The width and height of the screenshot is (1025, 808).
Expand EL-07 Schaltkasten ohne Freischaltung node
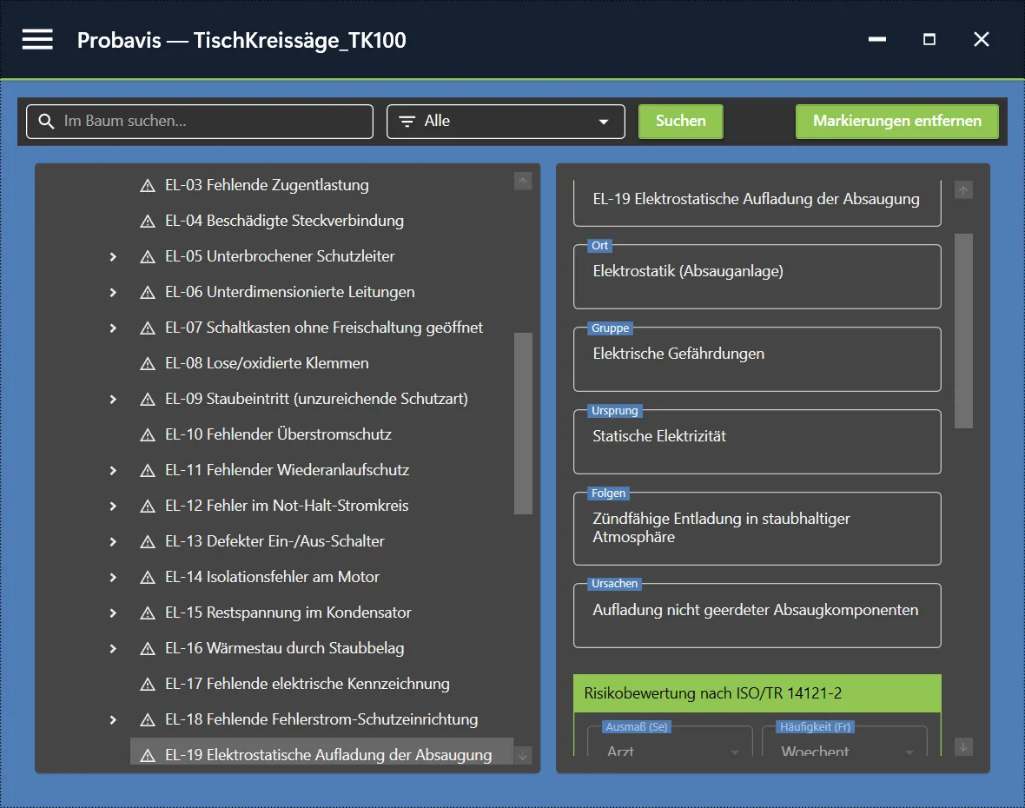tap(113, 328)
